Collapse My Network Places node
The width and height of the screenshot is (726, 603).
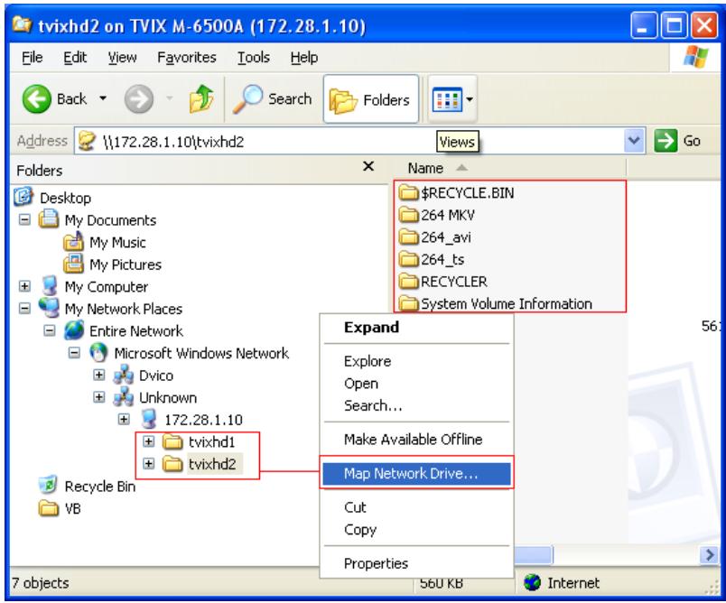(x=24, y=308)
